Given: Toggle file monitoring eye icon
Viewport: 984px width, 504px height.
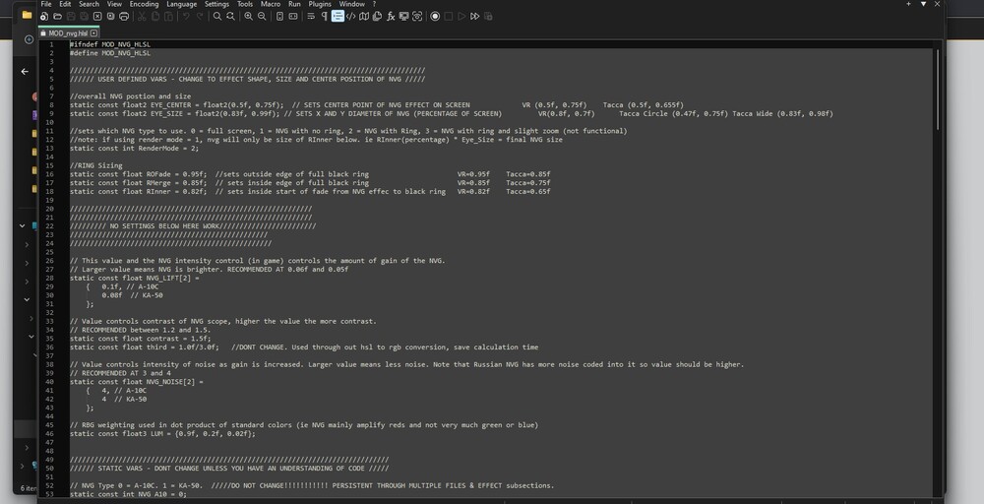Looking at the screenshot, I should (x=417, y=17).
